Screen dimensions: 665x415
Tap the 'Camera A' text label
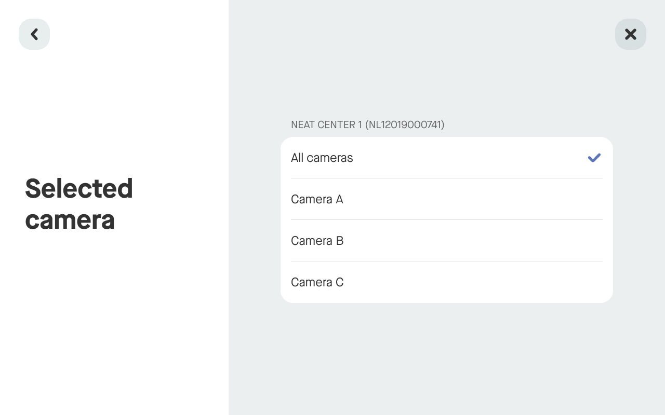coord(317,199)
